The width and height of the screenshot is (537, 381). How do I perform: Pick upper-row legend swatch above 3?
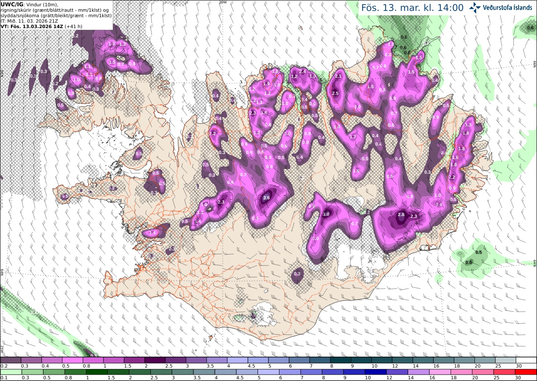[196, 360]
